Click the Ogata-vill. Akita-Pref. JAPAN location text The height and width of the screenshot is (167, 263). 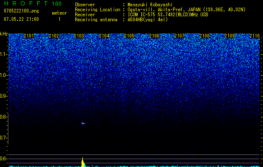(186, 10)
